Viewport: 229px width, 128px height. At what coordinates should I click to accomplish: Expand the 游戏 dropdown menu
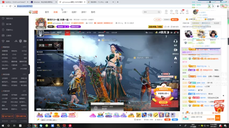(x=84, y=12)
